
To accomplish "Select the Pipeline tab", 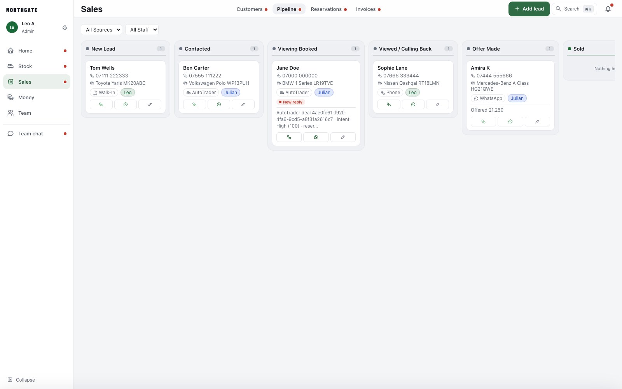I will tap(289, 9).
